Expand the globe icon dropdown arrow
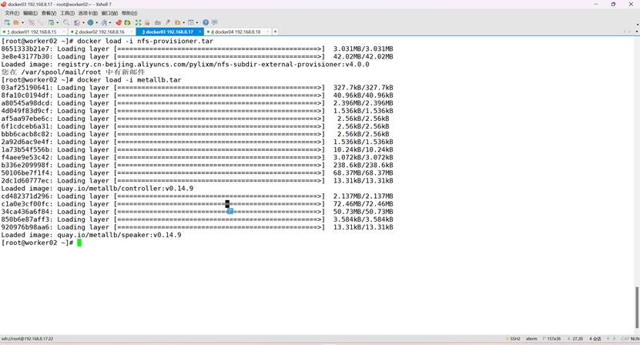The image size is (640, 345). tap(97, 22)
